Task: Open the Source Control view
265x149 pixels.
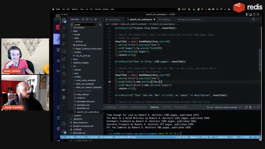Action: (x=64, y=36)
